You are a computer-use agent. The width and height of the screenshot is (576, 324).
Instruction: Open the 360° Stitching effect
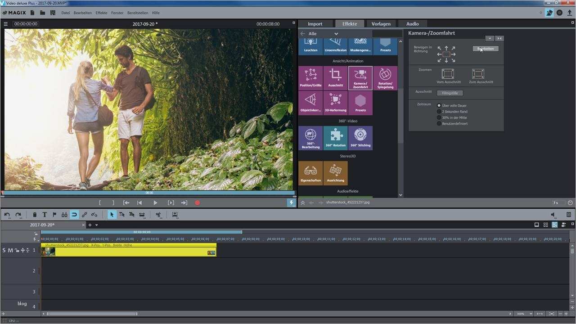click(360, 138)
